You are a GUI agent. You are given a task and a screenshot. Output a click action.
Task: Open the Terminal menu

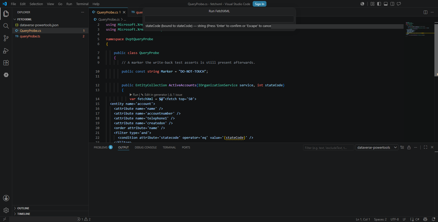point(82,4)
